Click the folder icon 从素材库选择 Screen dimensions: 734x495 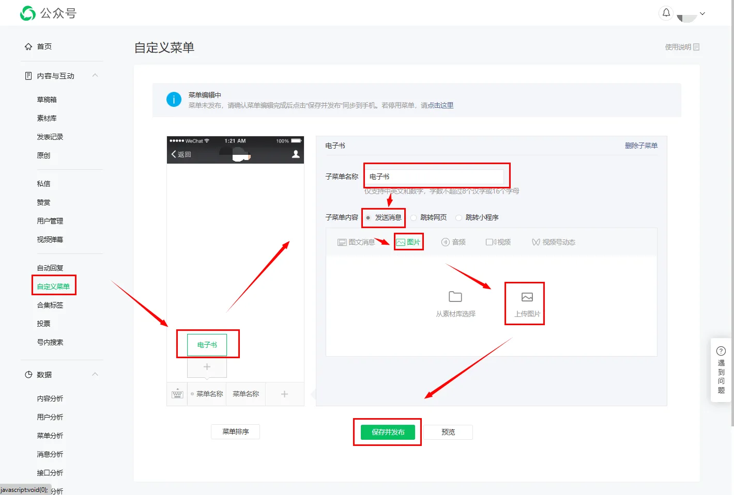[455, 297]
